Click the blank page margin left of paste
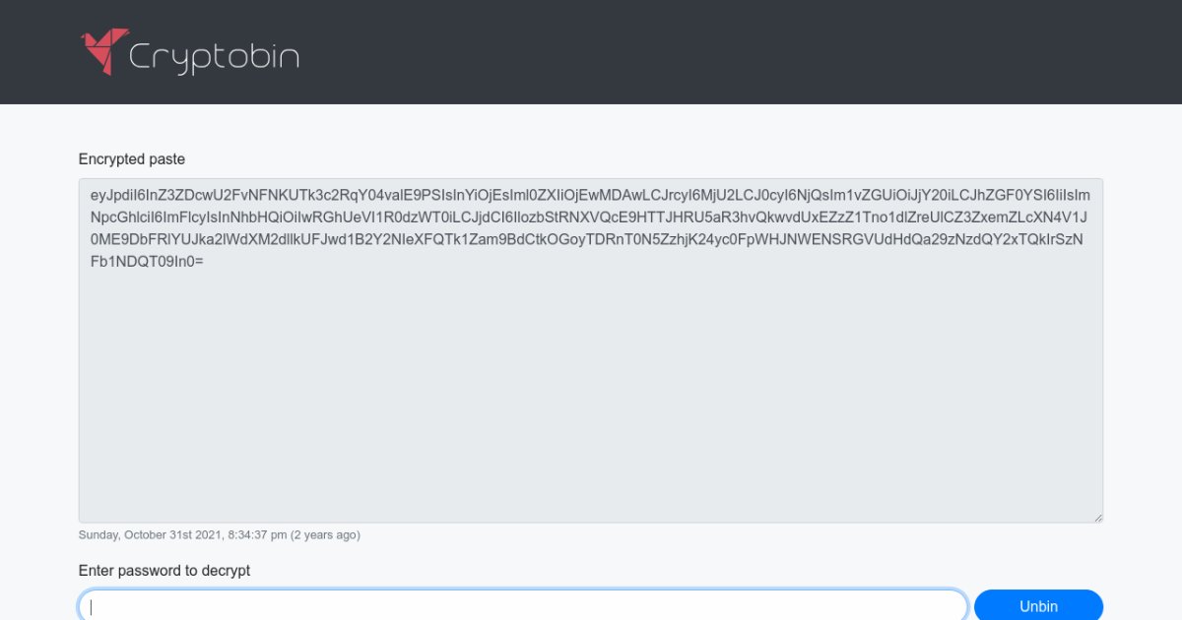The width and height of the screenshot is (1182, 620). pyautogui.click(x=37, y=344)
